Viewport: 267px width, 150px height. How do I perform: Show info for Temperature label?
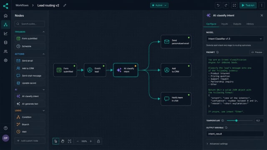click(222, 120)
